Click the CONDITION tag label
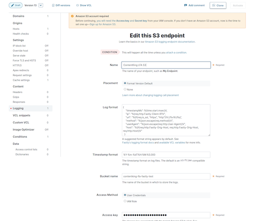This screenshot has height=221, width=279. click(x=110, y=52)
